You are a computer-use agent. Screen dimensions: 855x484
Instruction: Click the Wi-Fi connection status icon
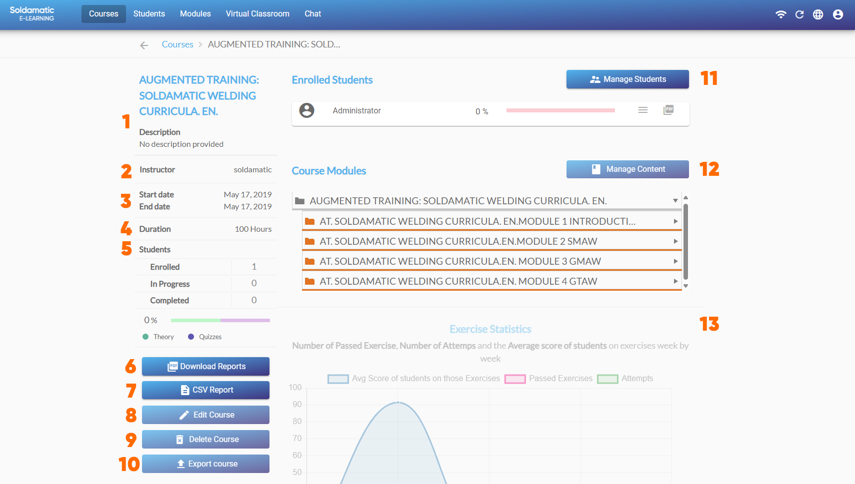pos(780,14)
